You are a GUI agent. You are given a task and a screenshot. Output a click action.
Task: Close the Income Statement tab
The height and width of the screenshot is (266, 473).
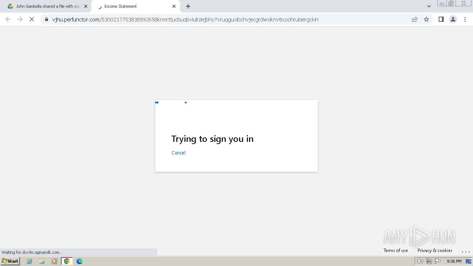(174, 6)
